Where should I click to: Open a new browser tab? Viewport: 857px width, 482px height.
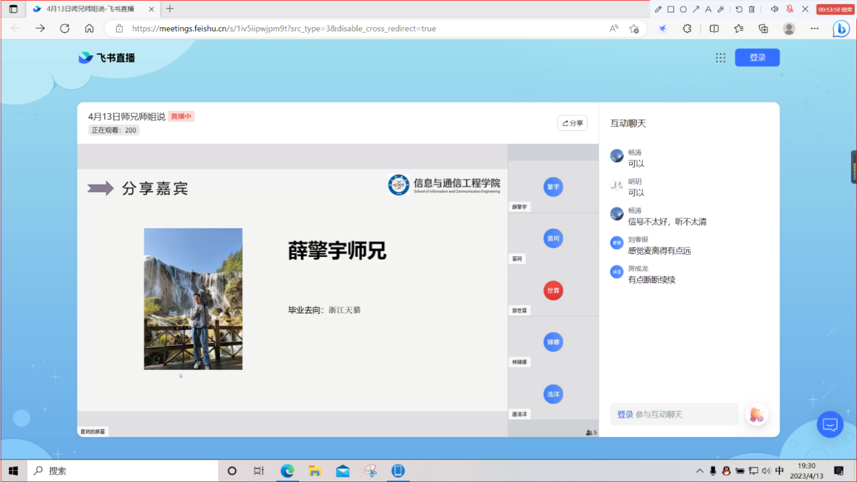[x=170, y=9]
